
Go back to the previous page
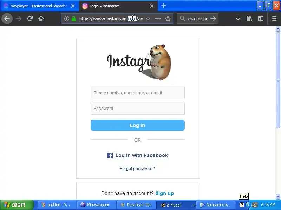click(7, 19)
